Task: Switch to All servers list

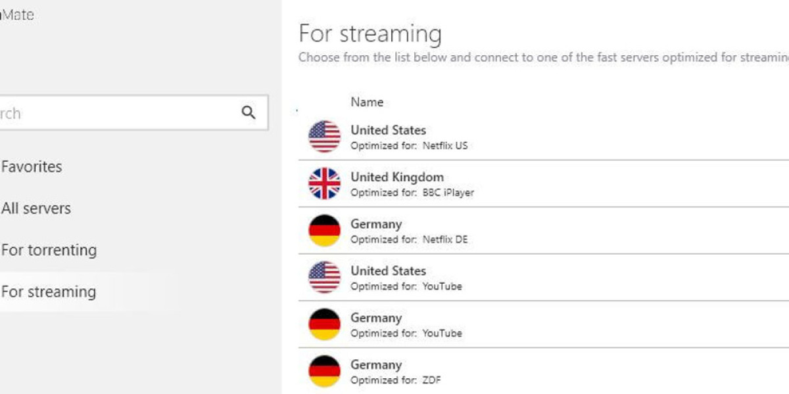Action: [36, 209]
